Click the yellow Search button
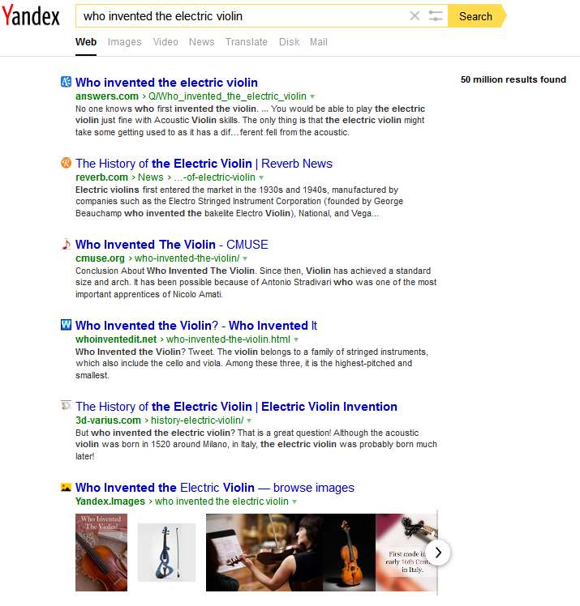 477,16
